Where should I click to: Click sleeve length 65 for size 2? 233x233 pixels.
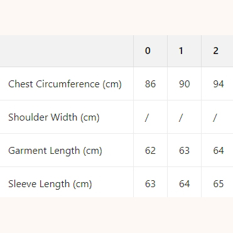(219, 184)
